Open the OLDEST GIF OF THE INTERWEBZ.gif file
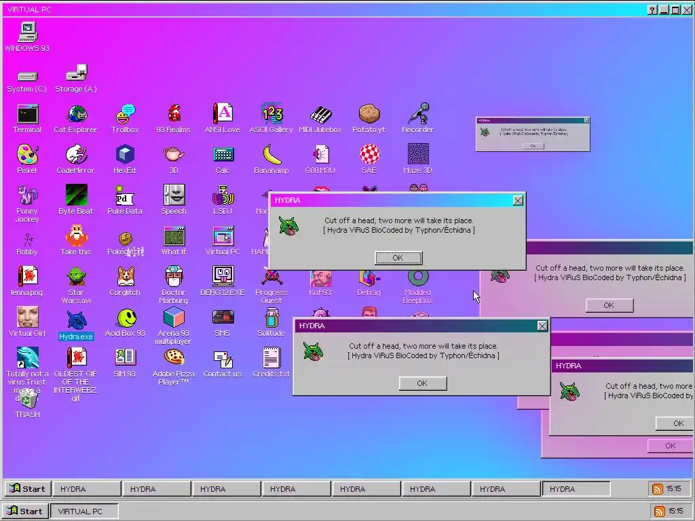This screenshot has width=695, height=521. click(x=76, y=358)
